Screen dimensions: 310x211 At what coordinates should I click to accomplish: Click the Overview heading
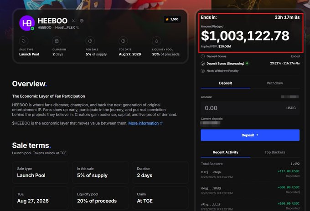tap(30, 84)
